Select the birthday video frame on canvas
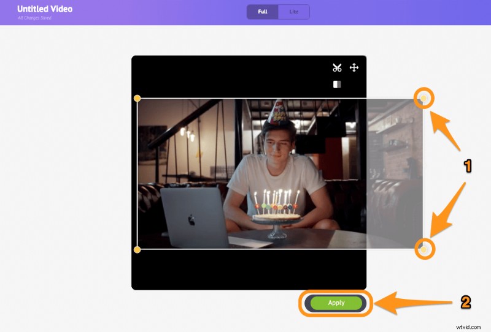Image resolution: width=491 pixels, height=332 pixels. tap(280, 174)
